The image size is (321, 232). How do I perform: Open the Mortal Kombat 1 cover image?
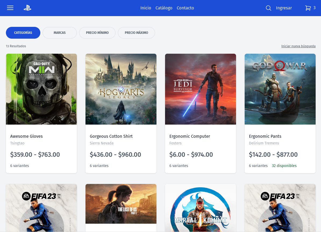point(201,208)
